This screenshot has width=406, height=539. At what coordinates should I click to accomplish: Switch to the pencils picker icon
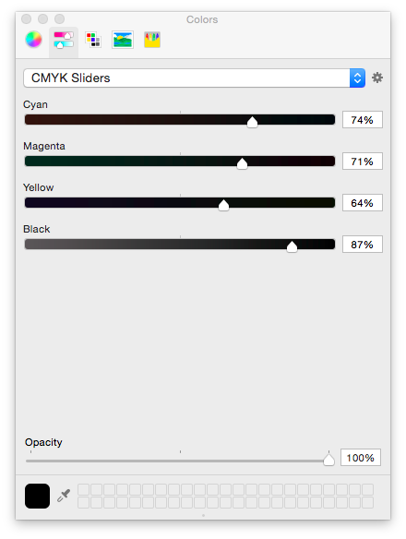click(152, 40)
